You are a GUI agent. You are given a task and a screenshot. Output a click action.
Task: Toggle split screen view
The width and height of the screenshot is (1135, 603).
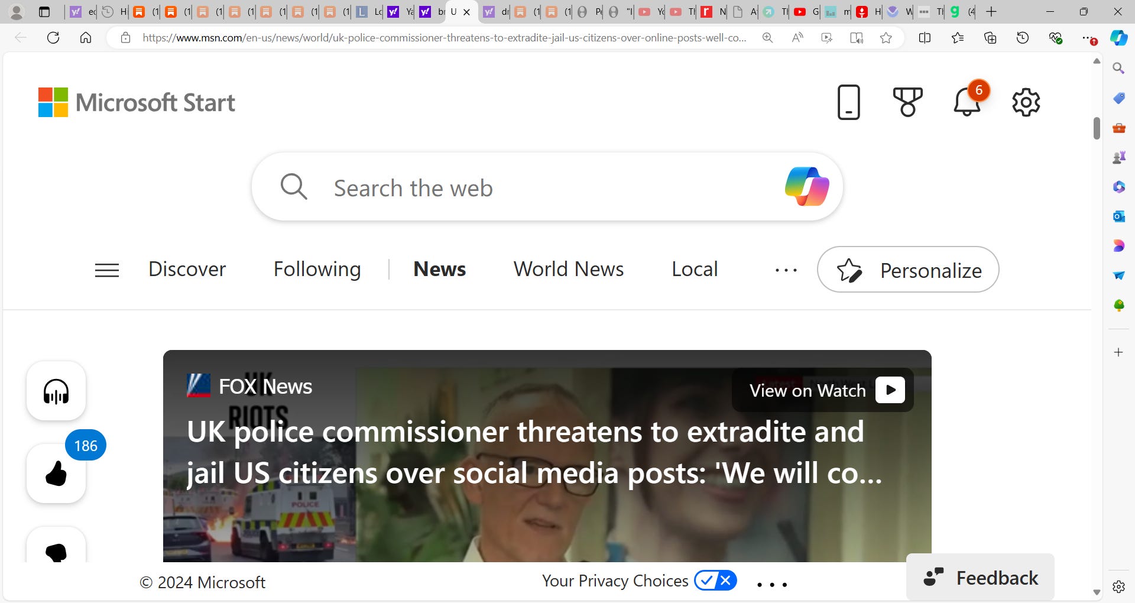(x=925, y=38)
